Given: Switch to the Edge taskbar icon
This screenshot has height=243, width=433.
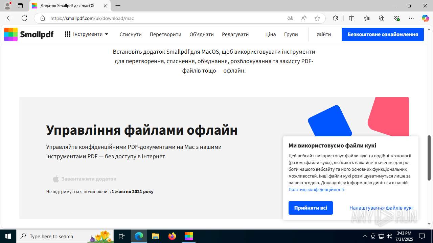Looking at the screenshot, I should (x=139, y=236).
